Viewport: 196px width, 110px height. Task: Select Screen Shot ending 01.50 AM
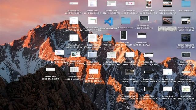(94, 71)
